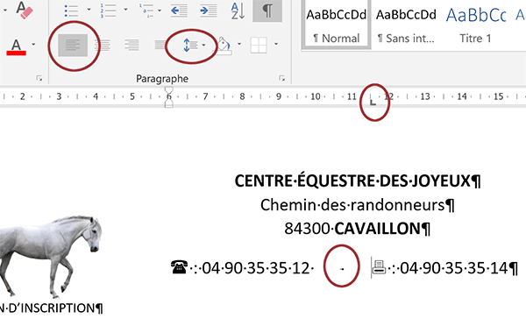This screenshot has width=526, height=319.
Task: Decrease the paragraph indent
Action: click(x=179, y=11)
